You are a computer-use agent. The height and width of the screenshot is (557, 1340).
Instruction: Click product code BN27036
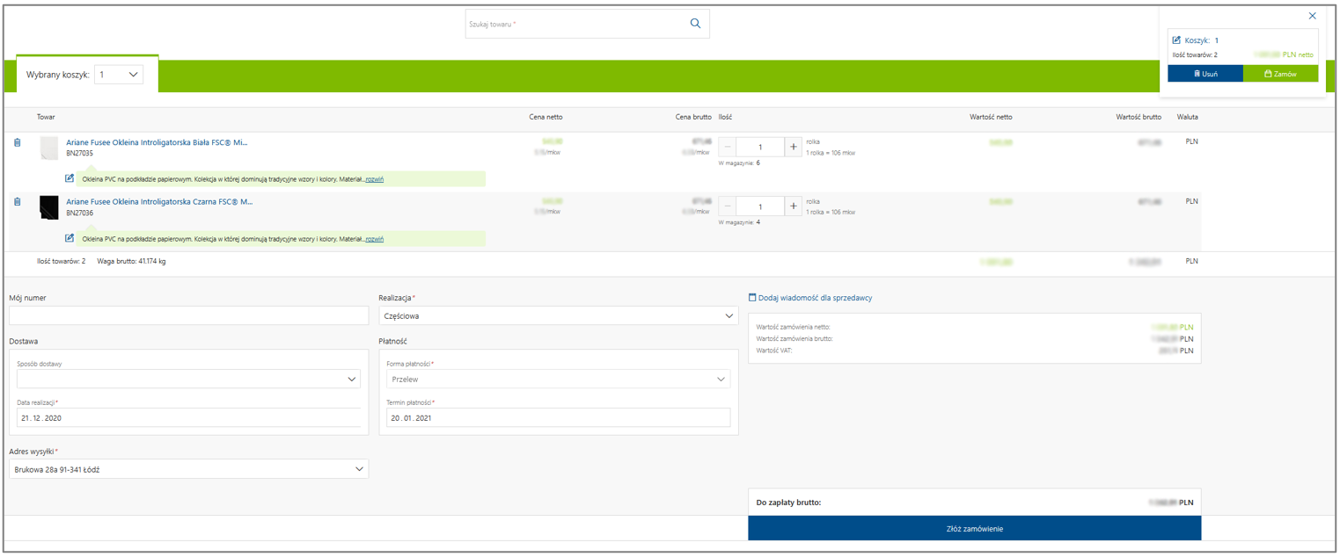point(79,213)
